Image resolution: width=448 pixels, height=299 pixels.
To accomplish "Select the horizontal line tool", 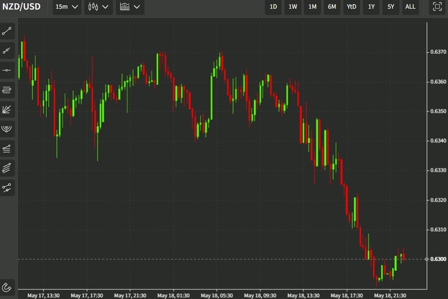I will 7,70.
